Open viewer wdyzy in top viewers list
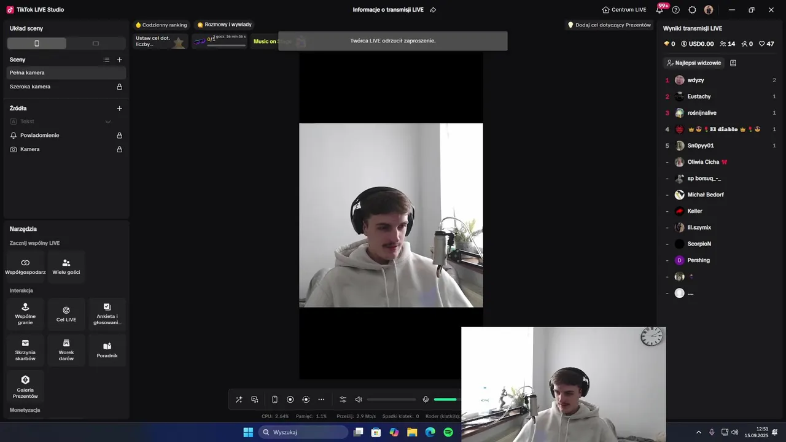786x442 pixels. pos(721,80)
